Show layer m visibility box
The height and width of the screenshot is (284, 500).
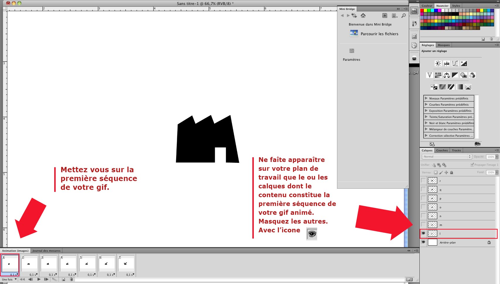[423, 224]
